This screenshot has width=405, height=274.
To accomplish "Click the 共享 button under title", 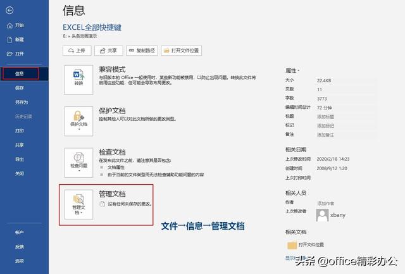I will (x=108, y=51).
